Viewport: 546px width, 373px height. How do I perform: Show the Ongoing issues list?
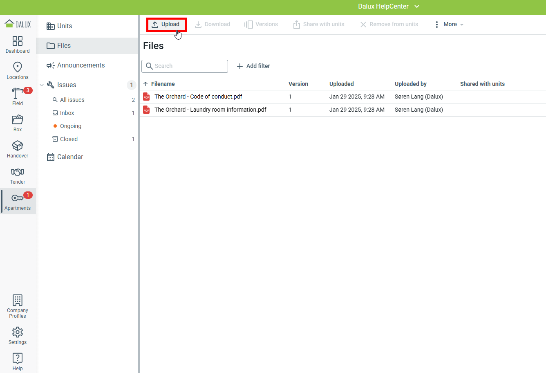[70, 126]
